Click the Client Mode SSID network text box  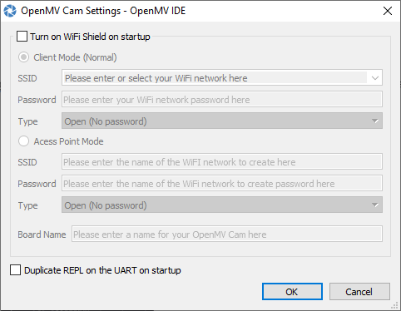(215, 78)
